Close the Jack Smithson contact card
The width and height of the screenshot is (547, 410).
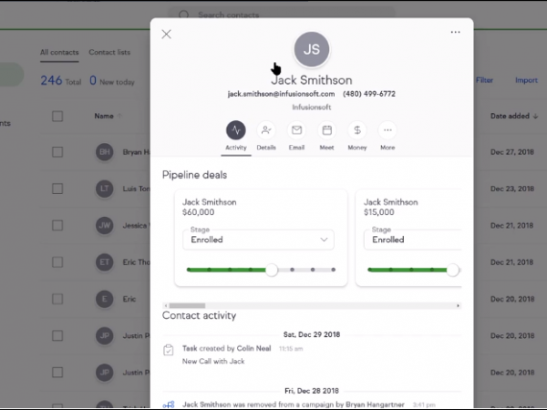click(166, 35)
